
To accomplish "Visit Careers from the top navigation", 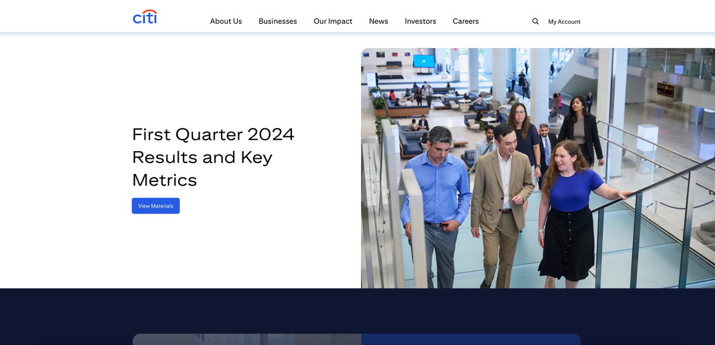I will [x=465, y=21].
